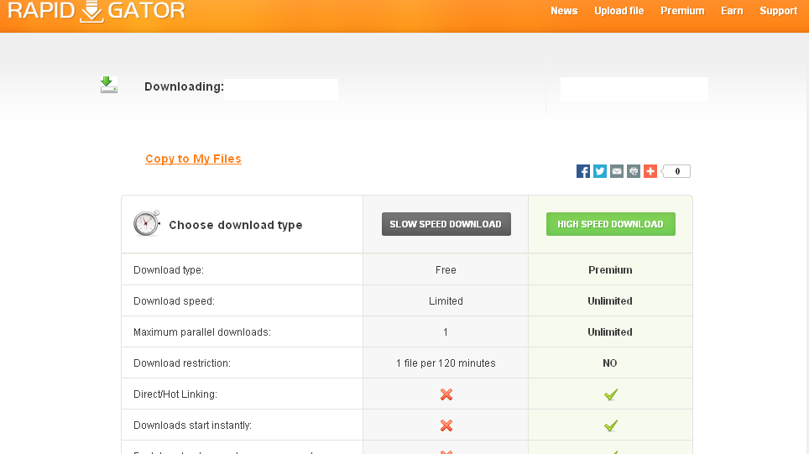Choose High Speed Download

[x=611, y=224]
